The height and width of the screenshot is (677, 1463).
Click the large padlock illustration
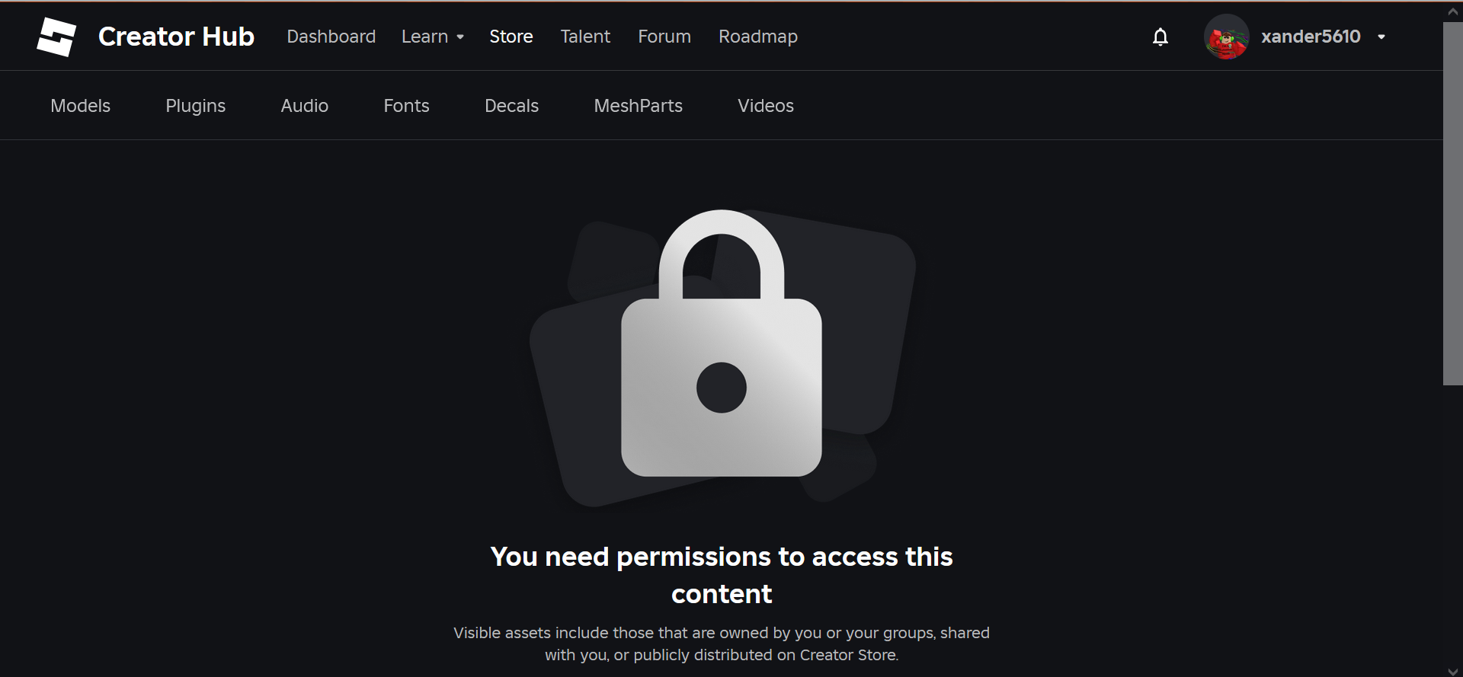tap(722, 343)
